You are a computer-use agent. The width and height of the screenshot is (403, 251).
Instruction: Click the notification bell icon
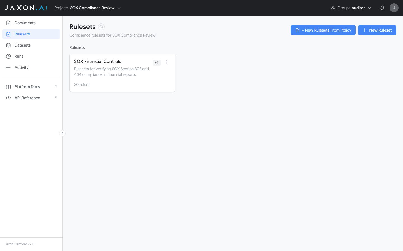[x=382, y=8]
